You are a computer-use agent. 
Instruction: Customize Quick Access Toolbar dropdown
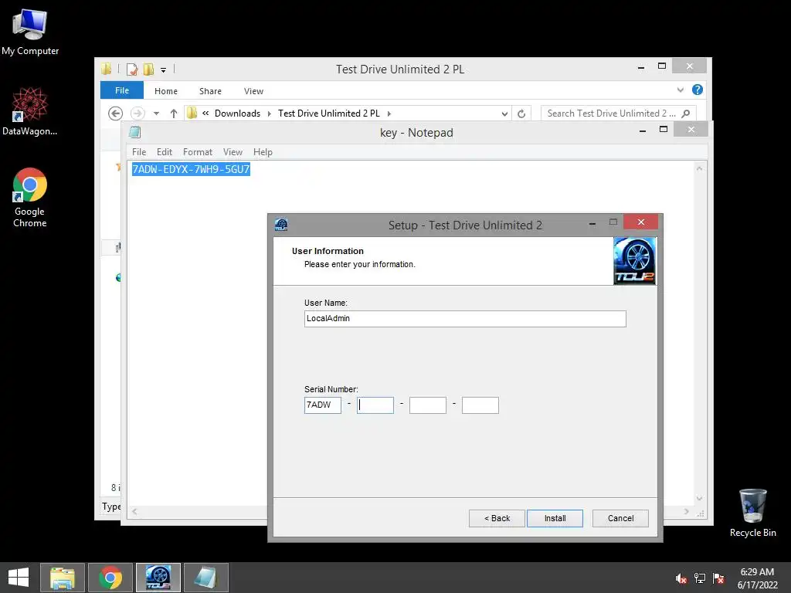(x=164, y=69)
